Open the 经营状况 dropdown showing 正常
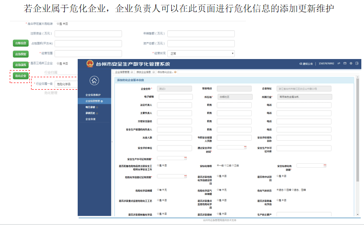Screen dimensions: 364x225 pyautogui.click(x=201, y=54)
